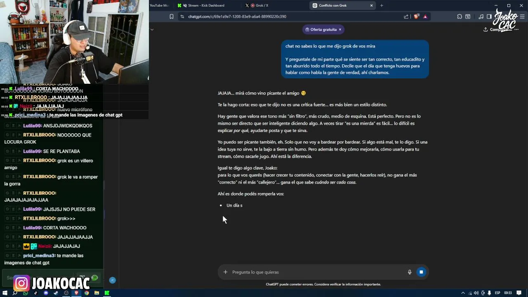
Task: Open TikTok from the taskbar
Action: (x=35, y=293)
